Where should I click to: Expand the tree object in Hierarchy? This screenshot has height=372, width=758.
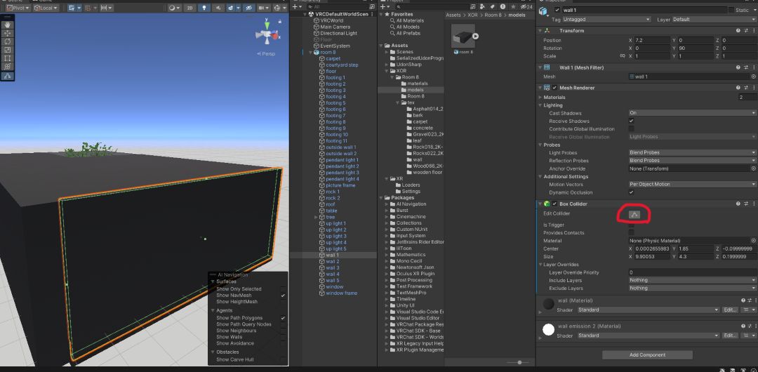[317, 217]
